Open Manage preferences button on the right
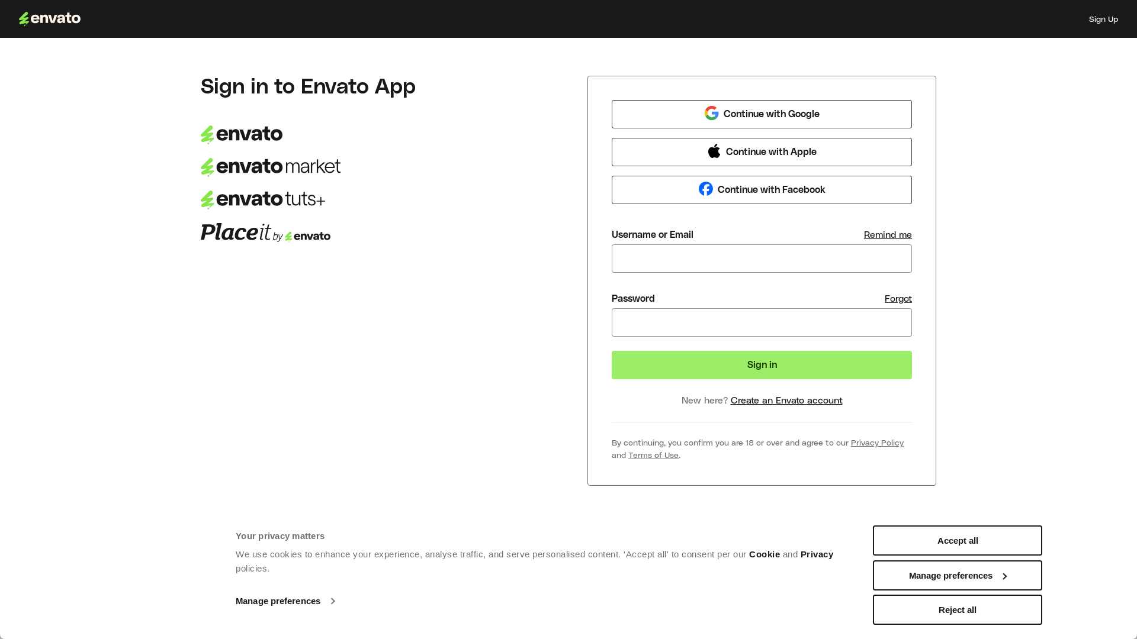The width and height of the screenshot is (1137, 639). coord(957,576)
